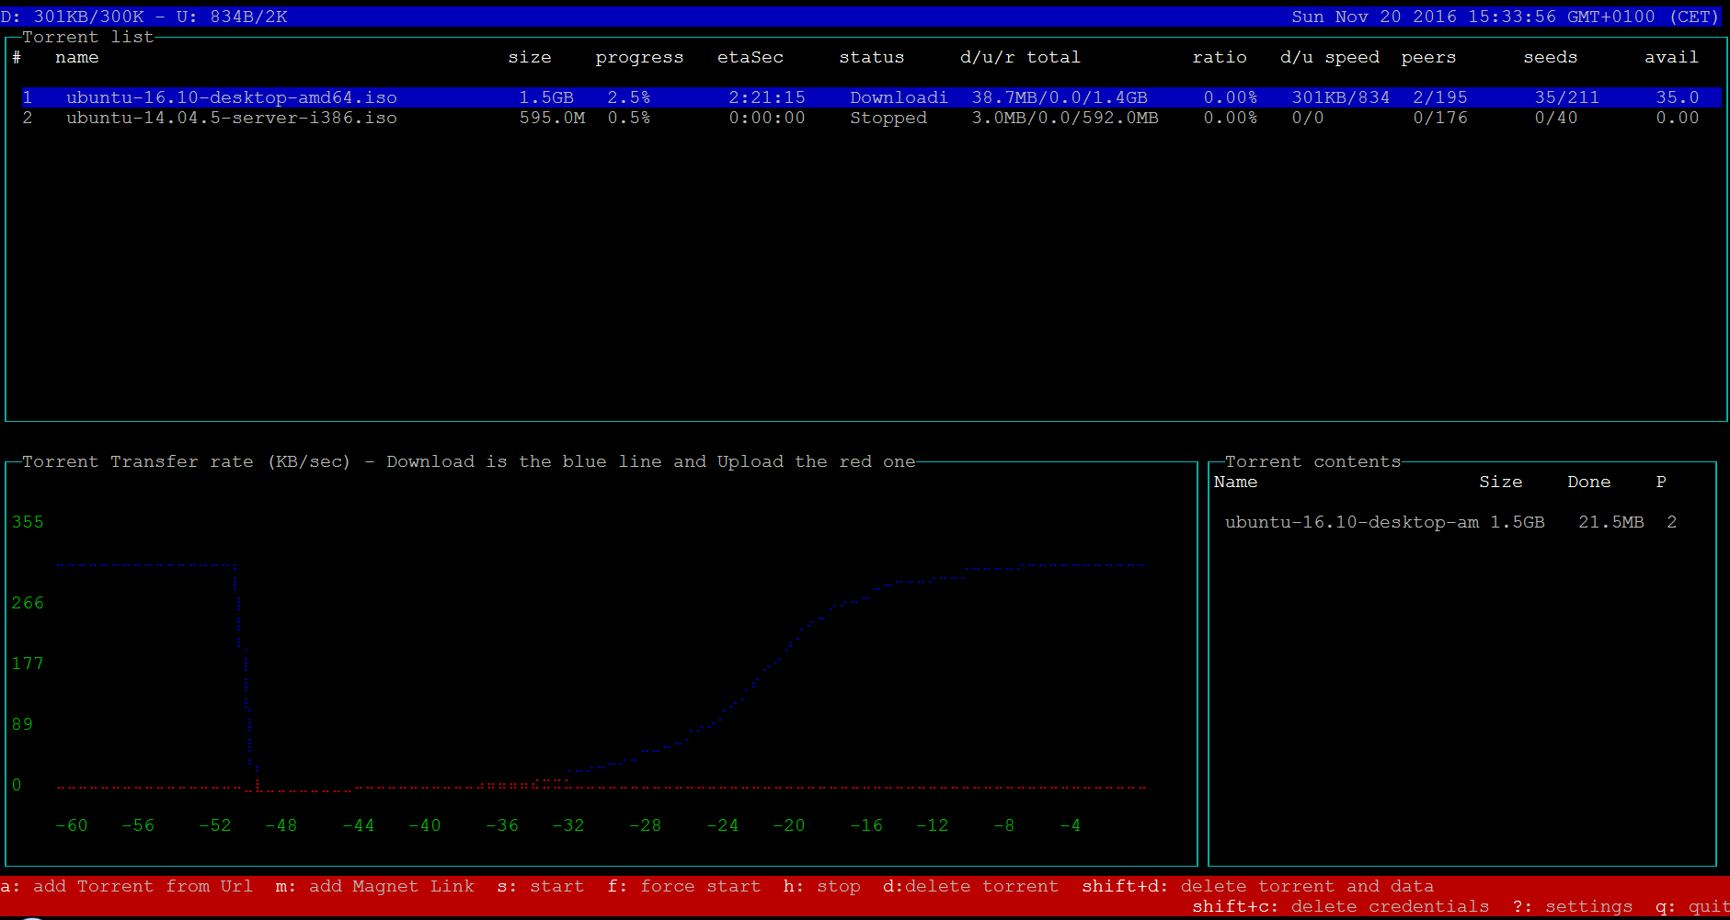
Task: Click the 3.0MB/0.0/592.0MB total cell
Action: click(x=1065, y=118)
